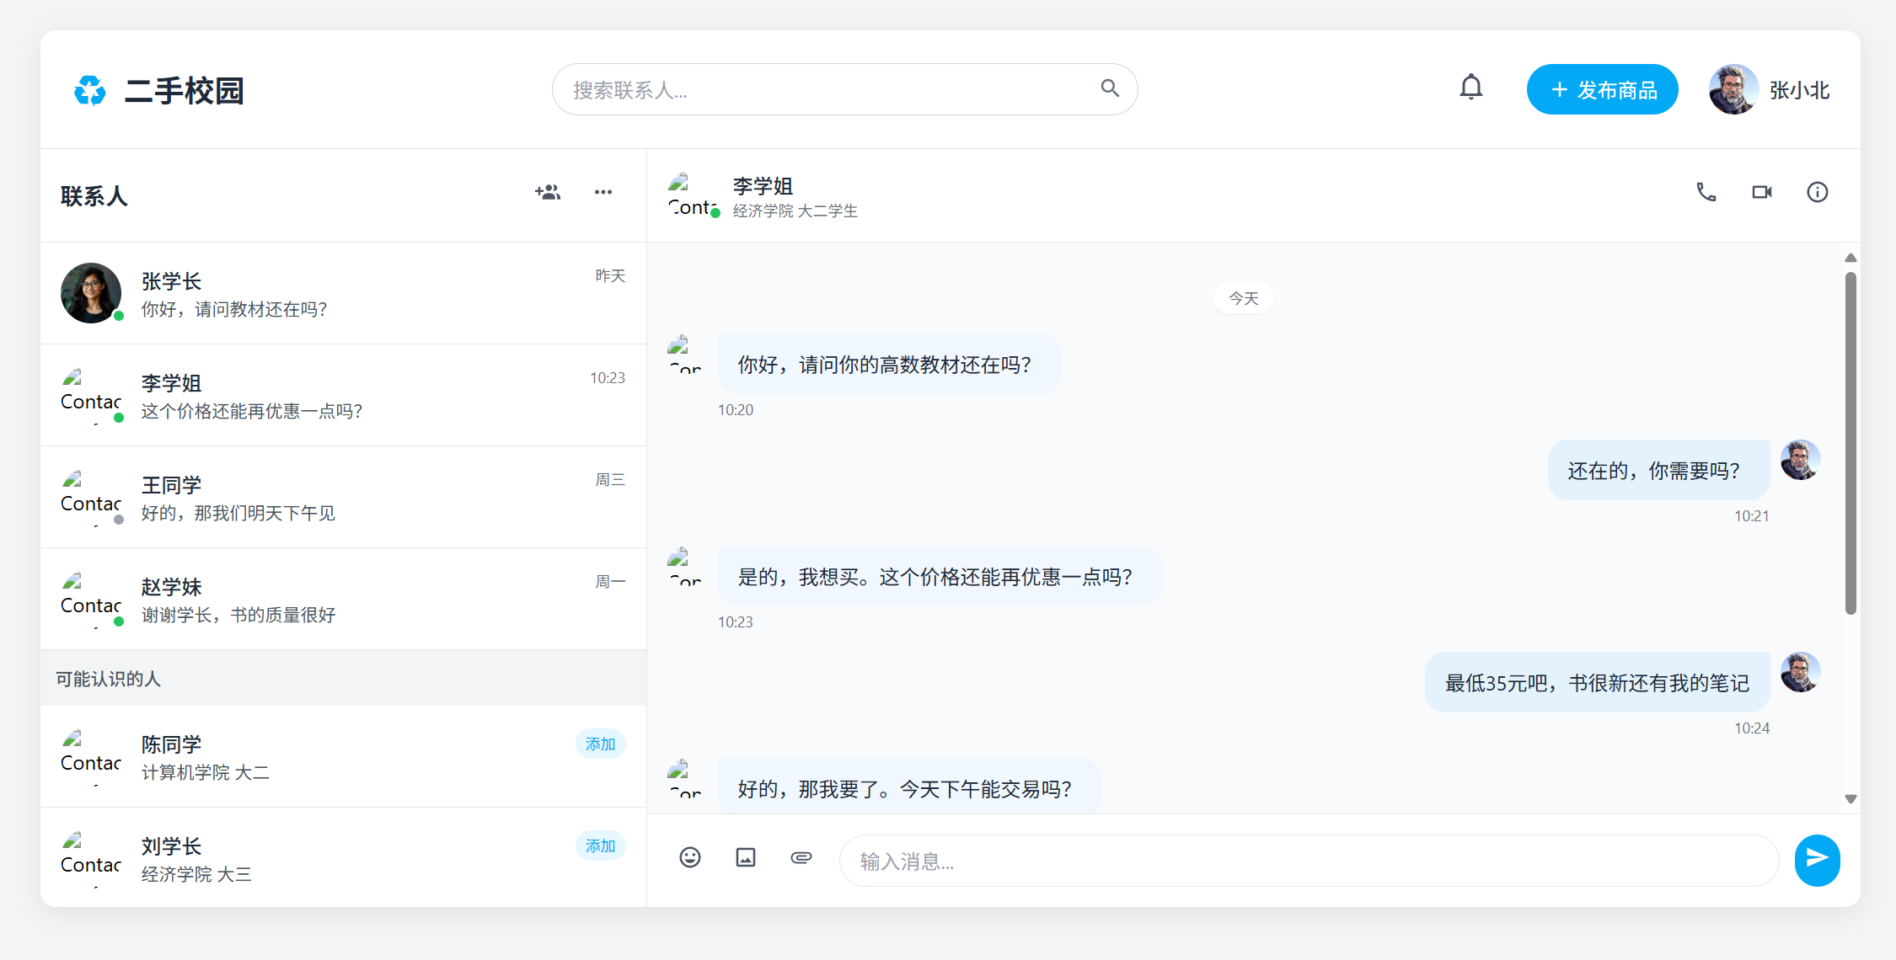Open the 张小北 user profile menu

1770,89
